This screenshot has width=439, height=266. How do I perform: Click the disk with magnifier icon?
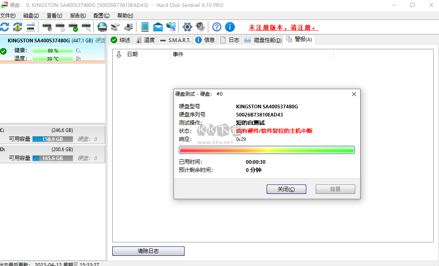coord(86,27)
